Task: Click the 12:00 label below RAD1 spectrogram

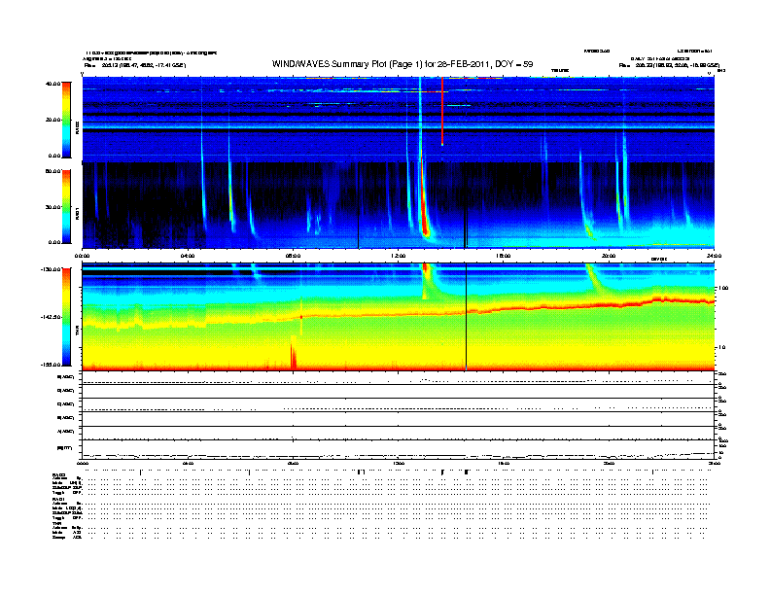Action: [x=399, y=256]
